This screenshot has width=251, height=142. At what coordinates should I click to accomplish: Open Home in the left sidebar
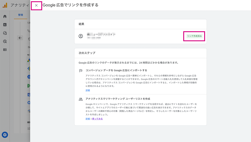click(x=5, y=16)
